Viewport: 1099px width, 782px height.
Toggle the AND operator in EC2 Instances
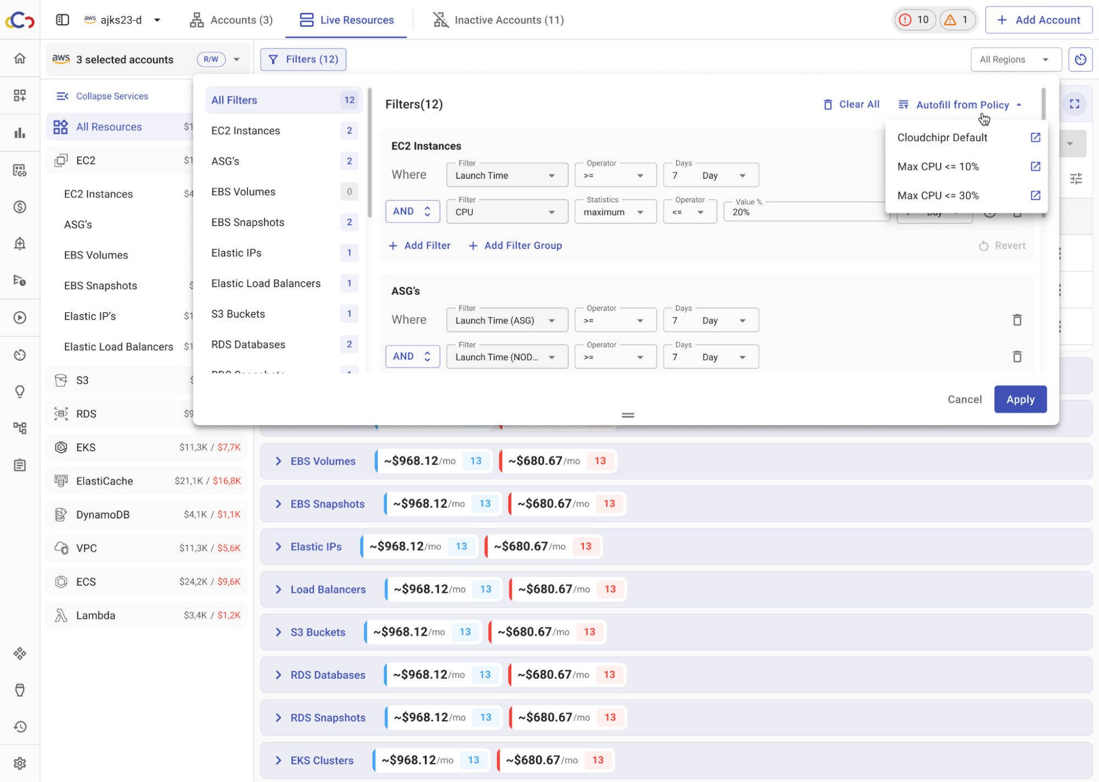tap(412, 211)
